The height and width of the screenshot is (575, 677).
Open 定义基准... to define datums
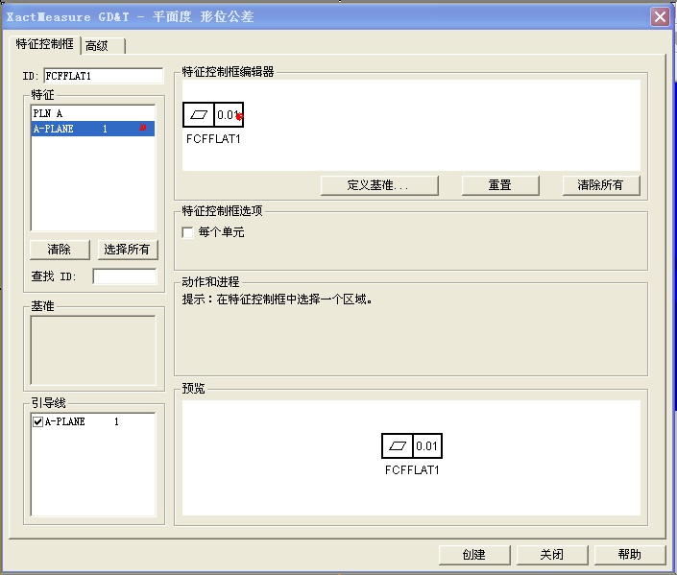tap(378, 185)
